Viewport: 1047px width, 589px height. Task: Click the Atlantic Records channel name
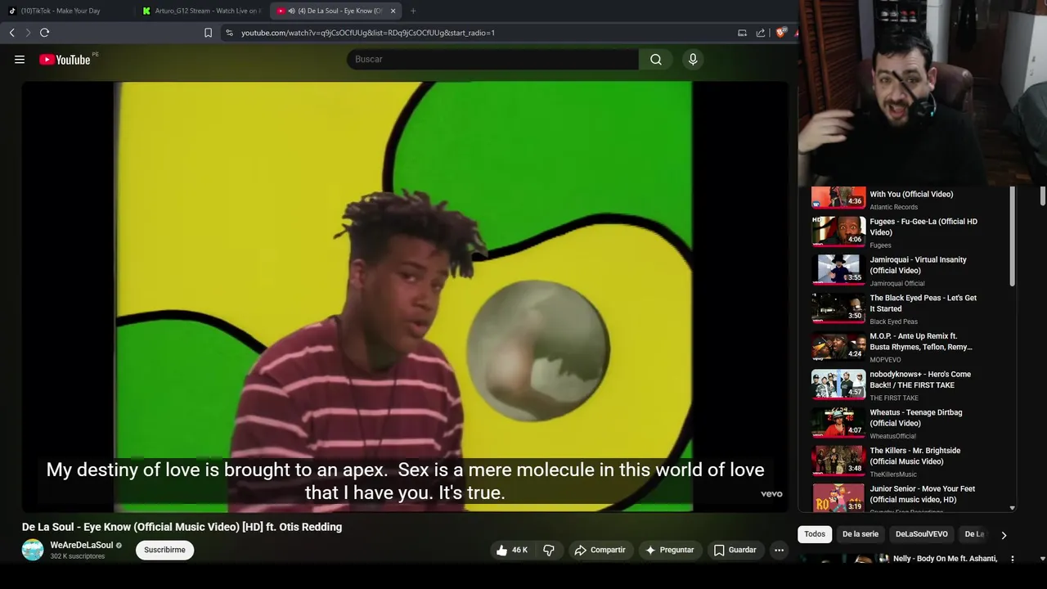(x=894, y=207)
